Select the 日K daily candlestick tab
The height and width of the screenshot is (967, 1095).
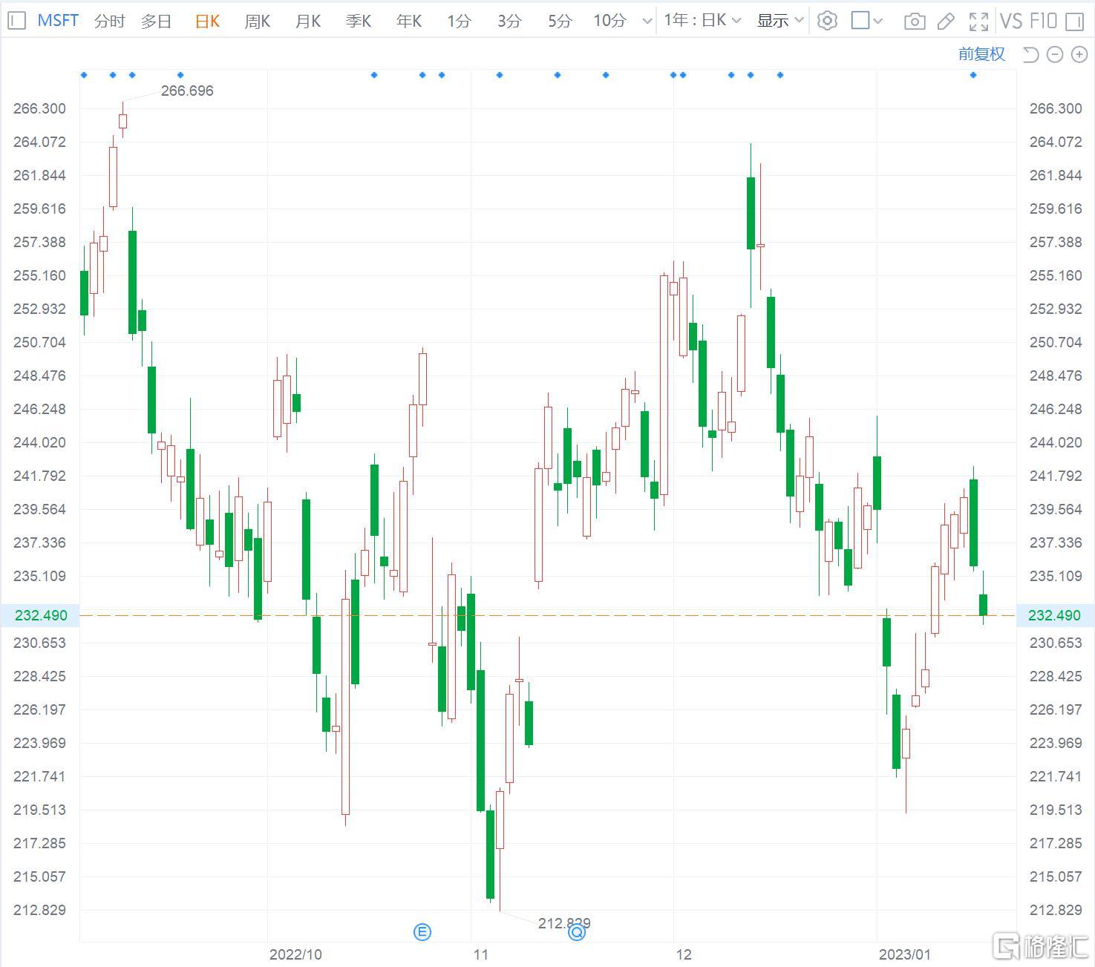coord(207,21)
